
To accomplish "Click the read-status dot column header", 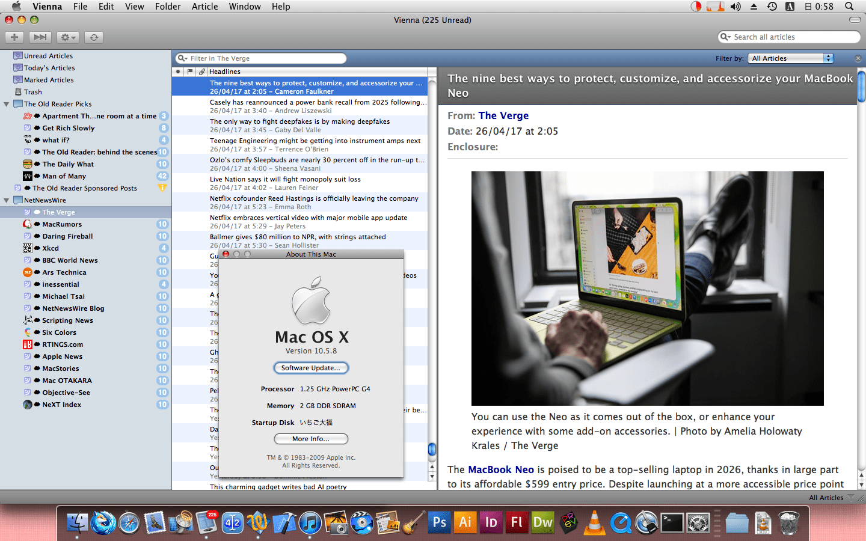I will point(178,72).
